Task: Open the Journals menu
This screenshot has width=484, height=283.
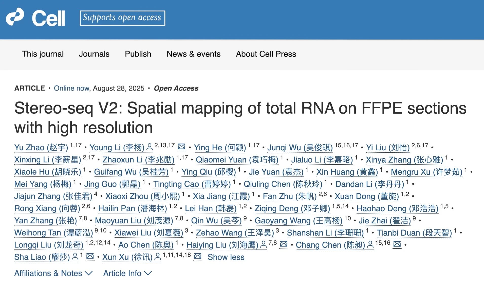Action: [x=94, y=54]
